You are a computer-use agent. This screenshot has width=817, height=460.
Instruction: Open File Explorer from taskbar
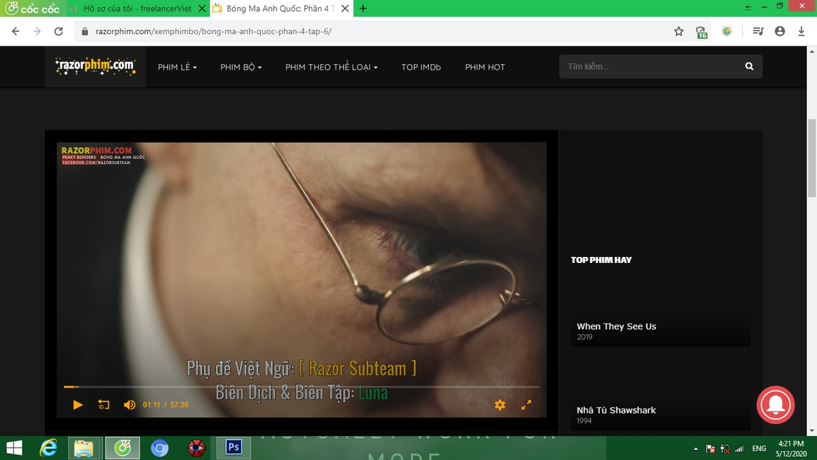pos(84,448)
